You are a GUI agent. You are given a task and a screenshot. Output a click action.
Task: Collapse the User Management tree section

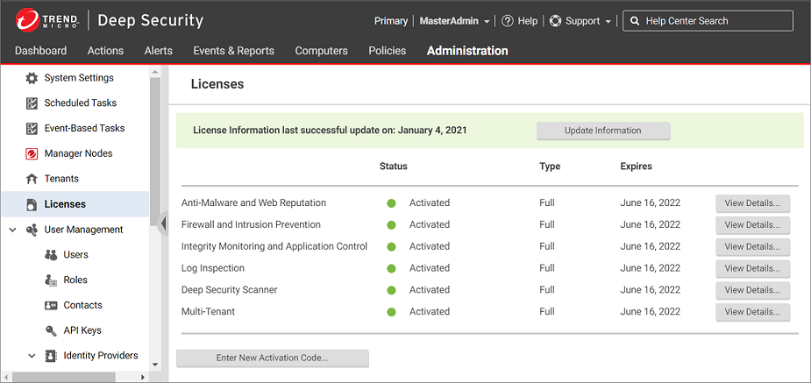point(12,230)
